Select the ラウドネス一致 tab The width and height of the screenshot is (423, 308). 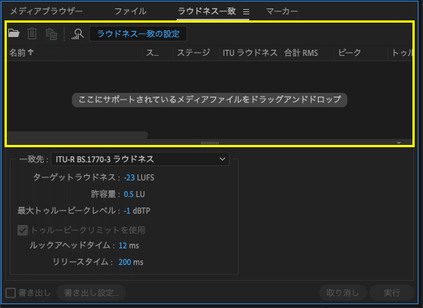[207, 11]
